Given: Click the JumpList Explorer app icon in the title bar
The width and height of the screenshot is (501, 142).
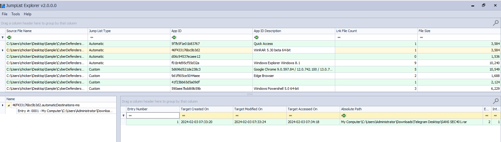Looking at the screenshot, I should click(x=3, y=6).
